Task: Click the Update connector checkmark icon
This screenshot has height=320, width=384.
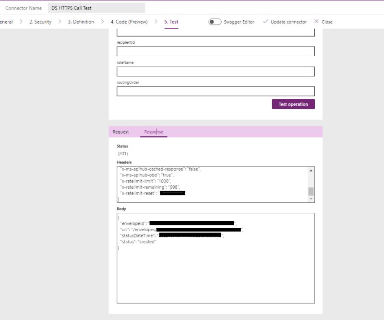Action: tap(265, 21)
